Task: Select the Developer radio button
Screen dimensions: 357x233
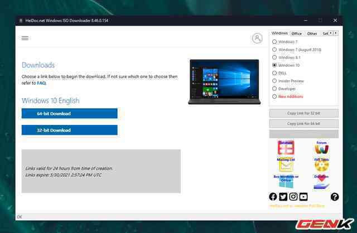Action: [x=274, y=89]
